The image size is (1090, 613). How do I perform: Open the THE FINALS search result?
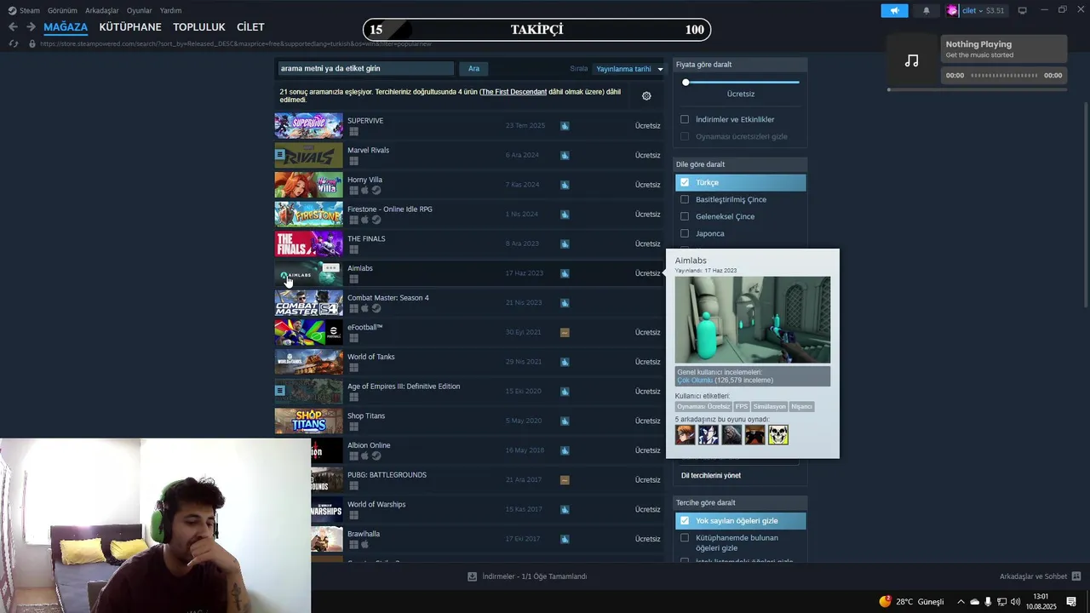pos(468,243)
